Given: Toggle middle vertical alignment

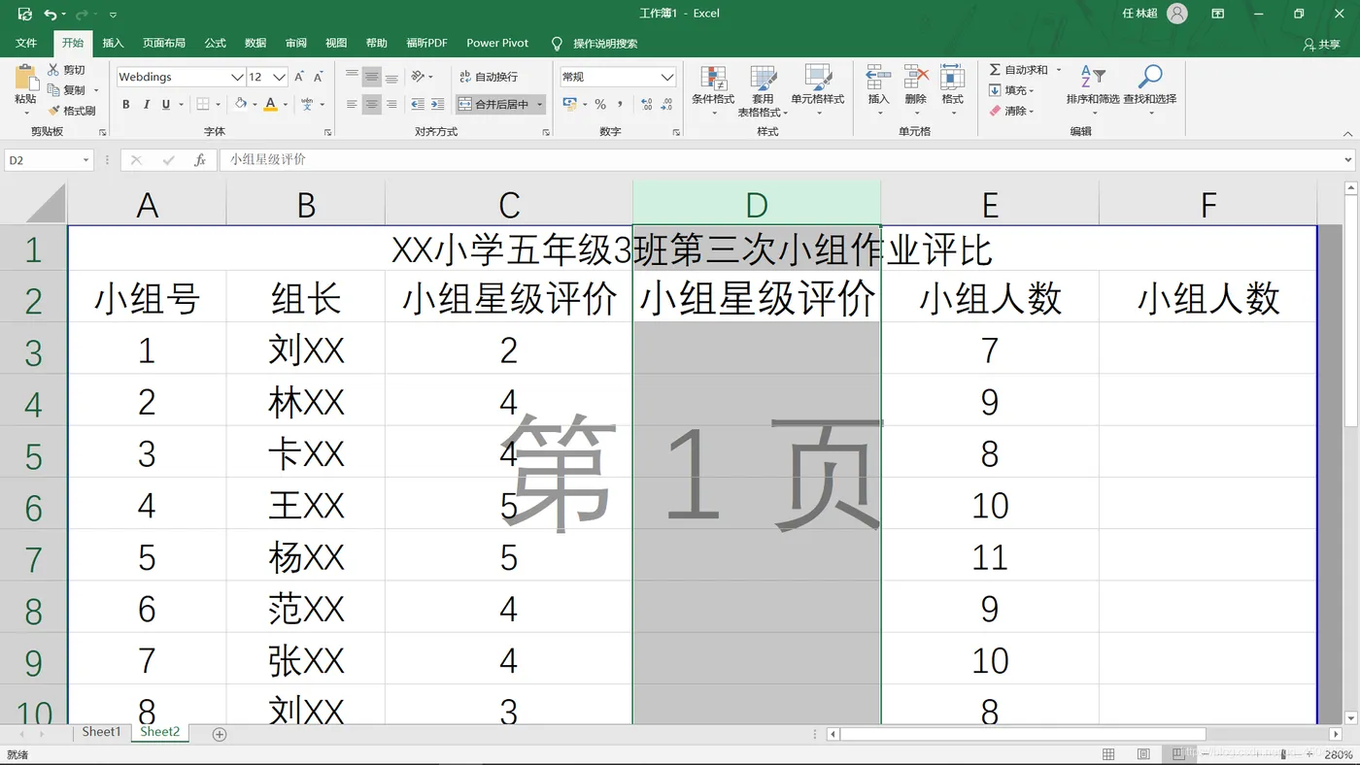Looking at the screenshot, I should click(372, 77).
